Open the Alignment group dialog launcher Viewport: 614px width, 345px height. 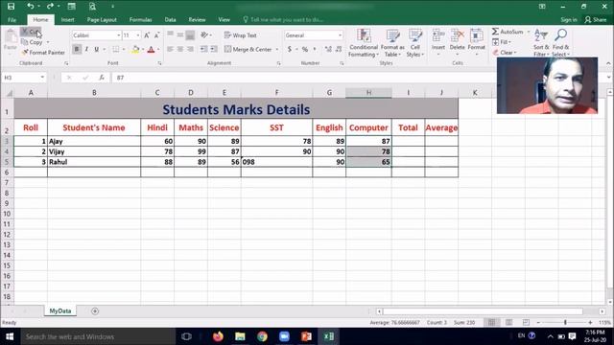(279, 63)
